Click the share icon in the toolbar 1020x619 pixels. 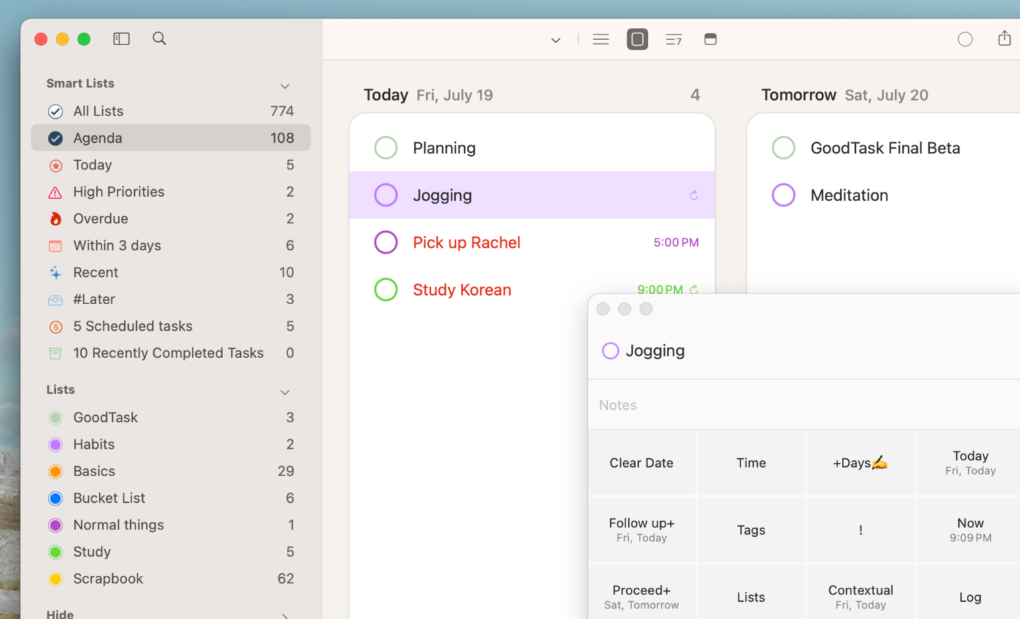[1004, 39]
